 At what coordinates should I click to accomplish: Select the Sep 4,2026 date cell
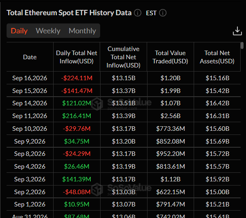coord(30,166)
